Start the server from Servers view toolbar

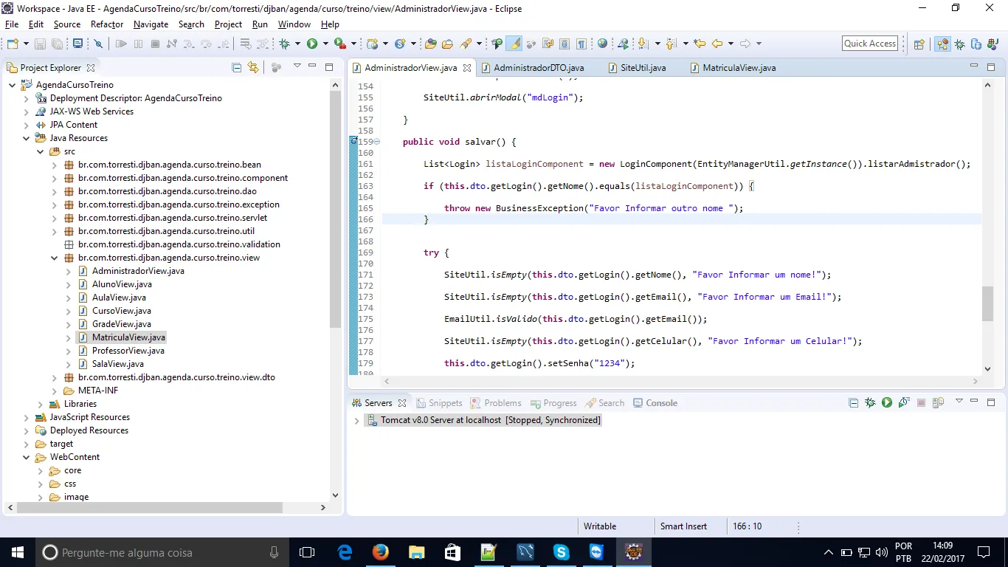click(887, 403)
